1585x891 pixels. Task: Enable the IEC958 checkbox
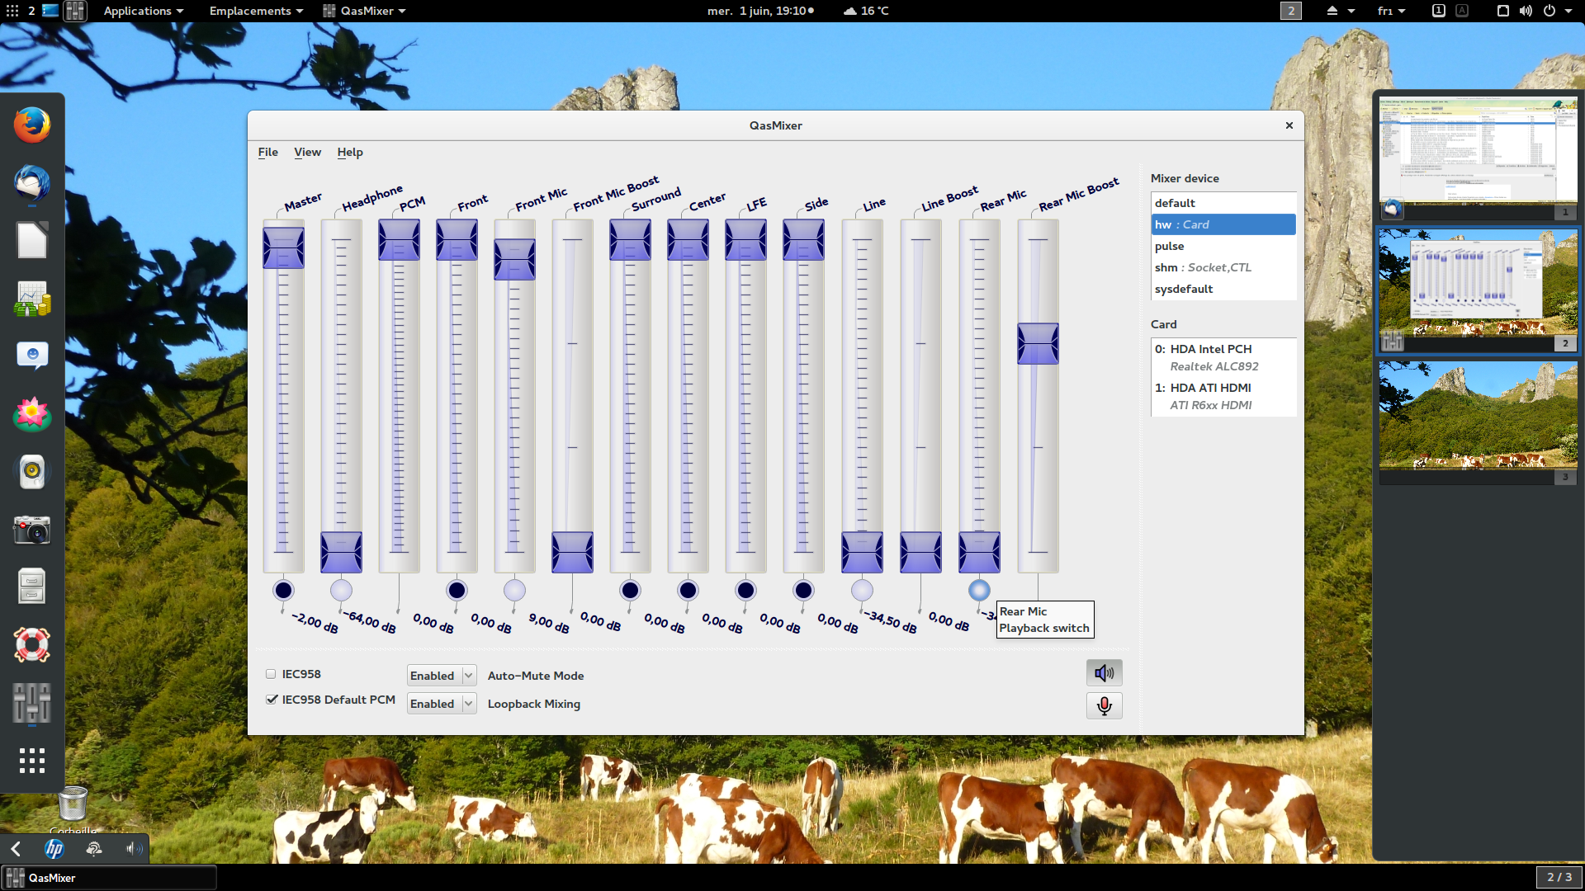point(271,674)
